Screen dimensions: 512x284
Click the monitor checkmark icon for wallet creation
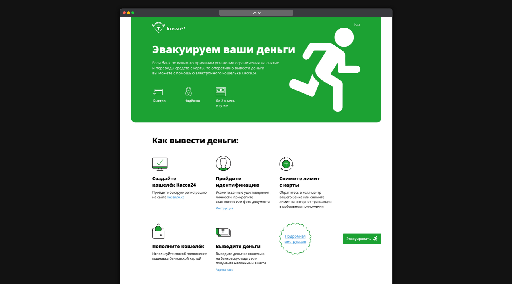tap(160, 164)
